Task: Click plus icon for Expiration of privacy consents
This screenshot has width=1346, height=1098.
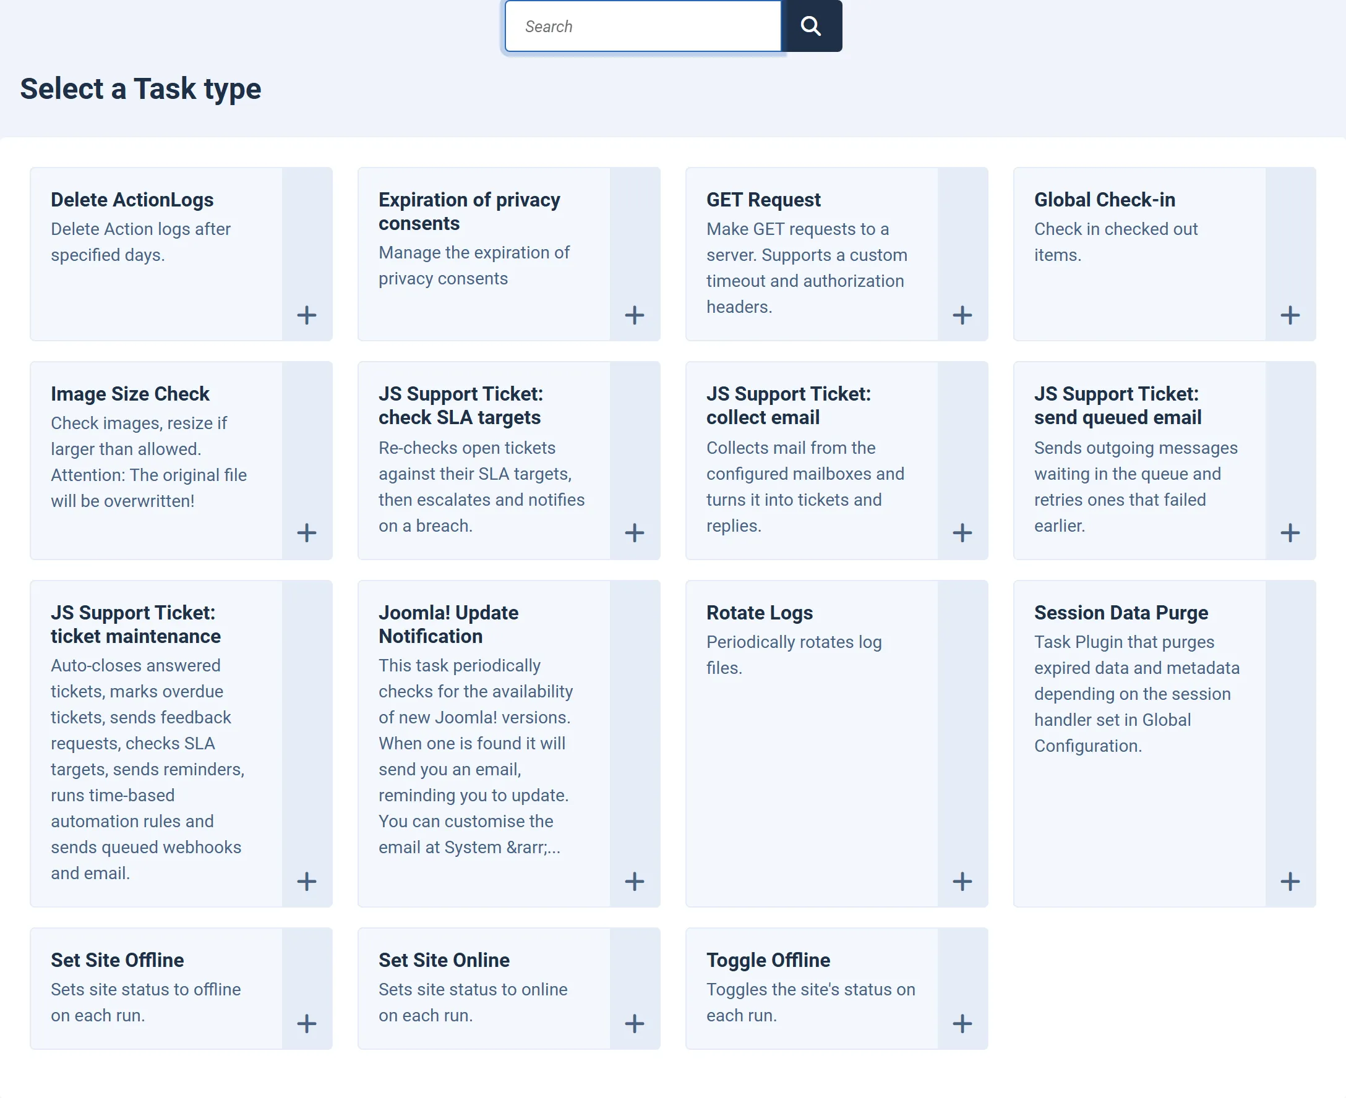Action: click(635, 315)
